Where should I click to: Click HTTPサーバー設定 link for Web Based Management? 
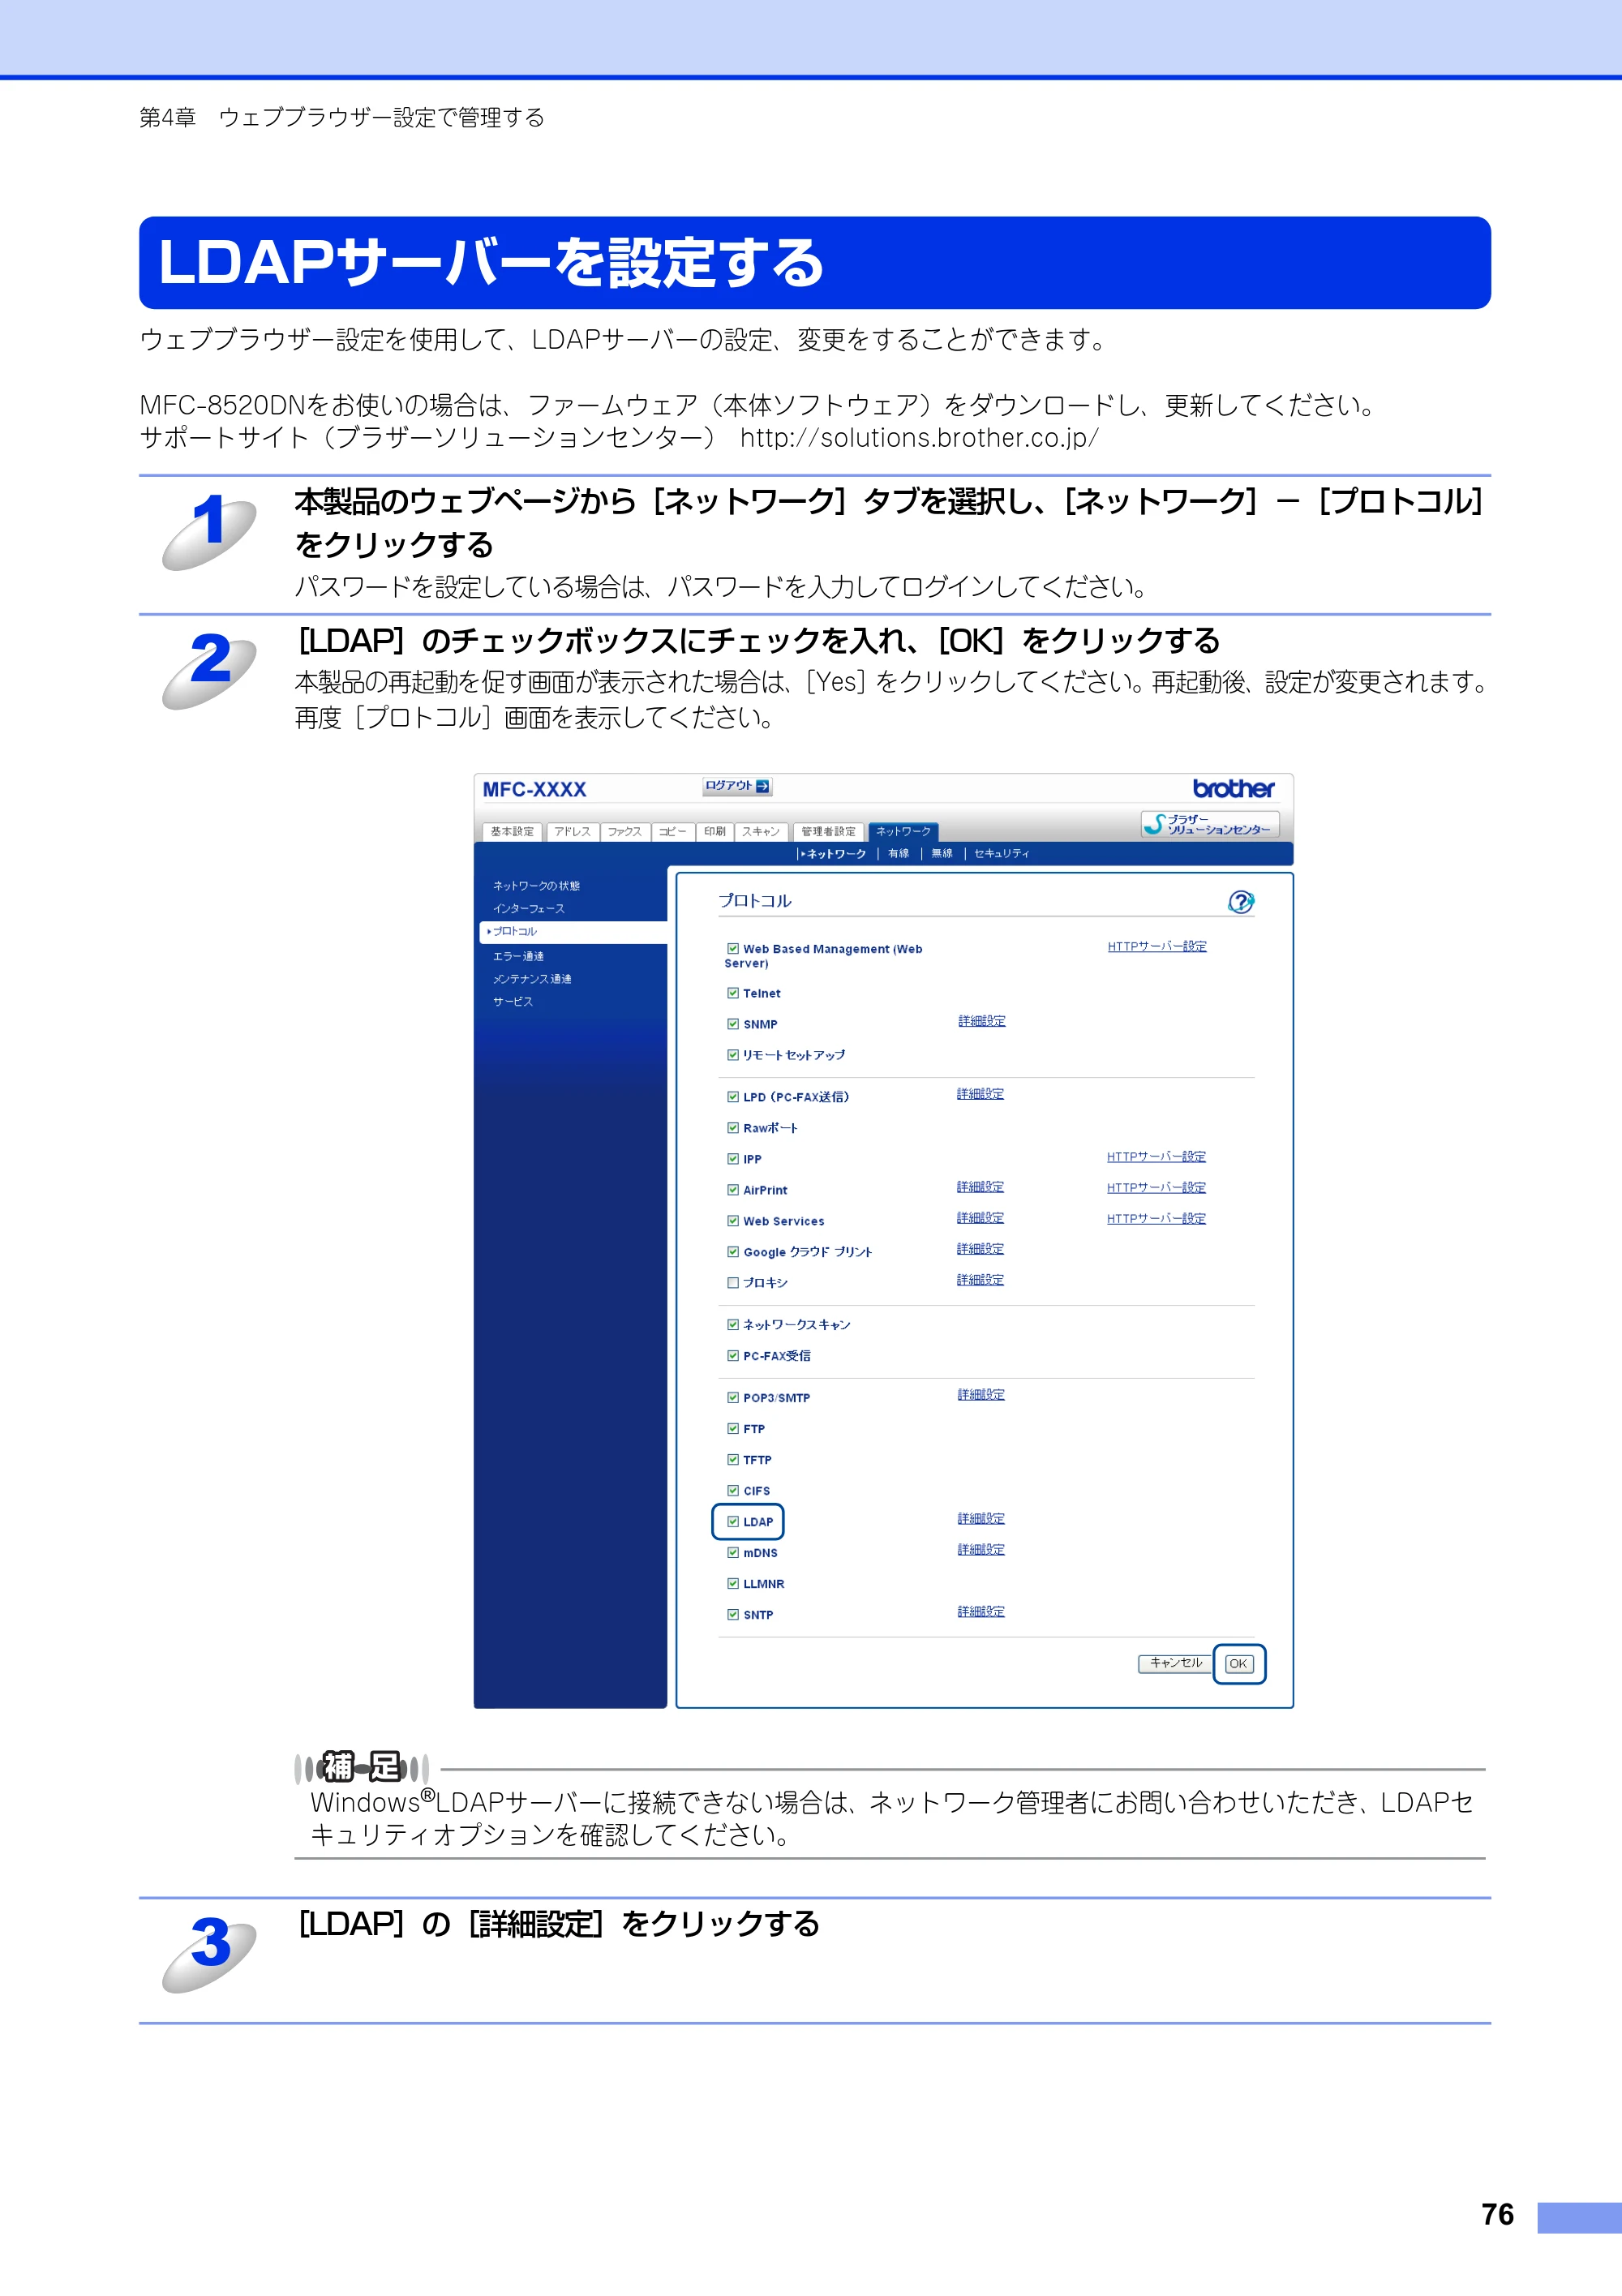click(1157, 946)
